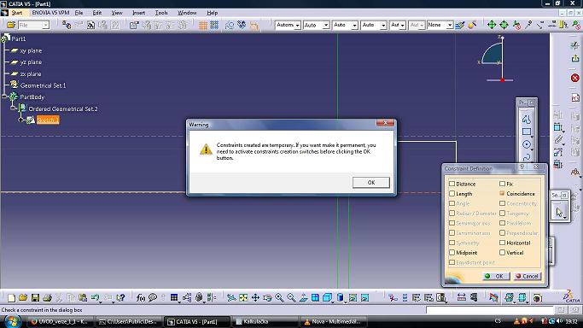Screen dimensions: 583x328
Task: Select the Rotate view tool
Action: 267,297
